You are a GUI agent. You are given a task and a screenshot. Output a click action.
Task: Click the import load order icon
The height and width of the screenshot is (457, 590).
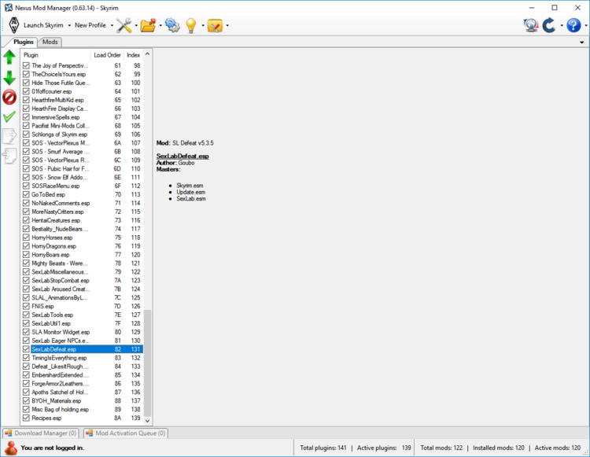(x=9, y=155)
